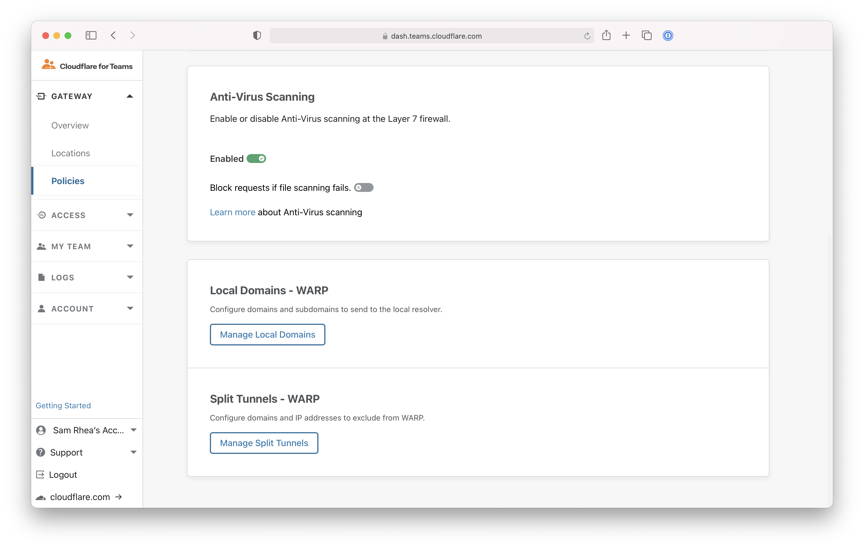Click the privacy shield icon

click(257, 36)
